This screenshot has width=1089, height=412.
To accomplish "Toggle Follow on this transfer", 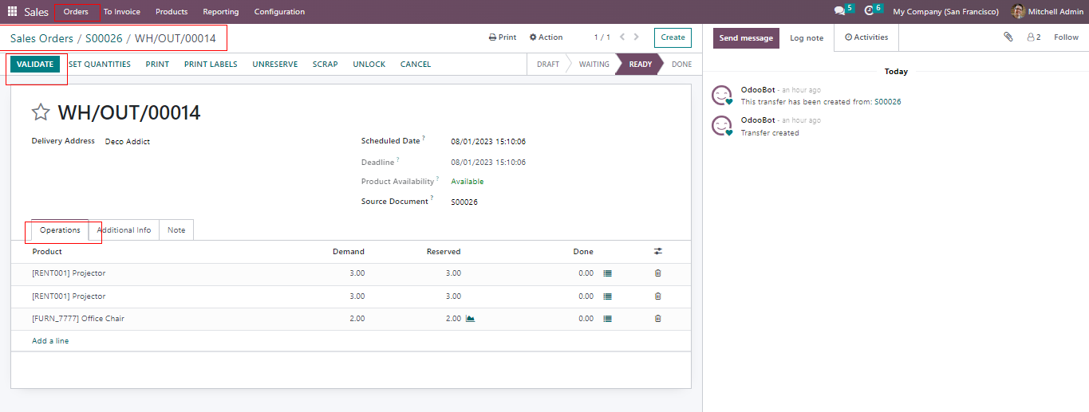I will (1066, 37).
